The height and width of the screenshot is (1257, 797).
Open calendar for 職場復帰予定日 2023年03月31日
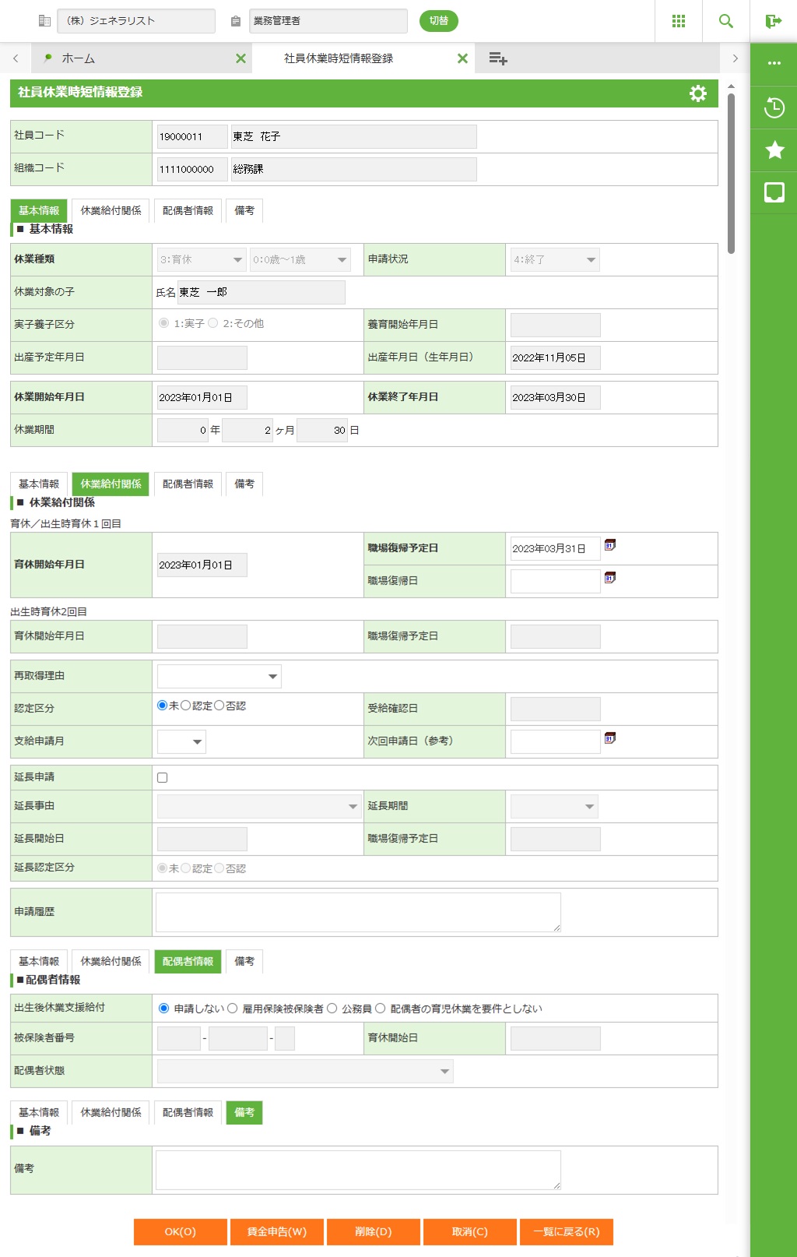pyautogui.click(x=610, y=545)
